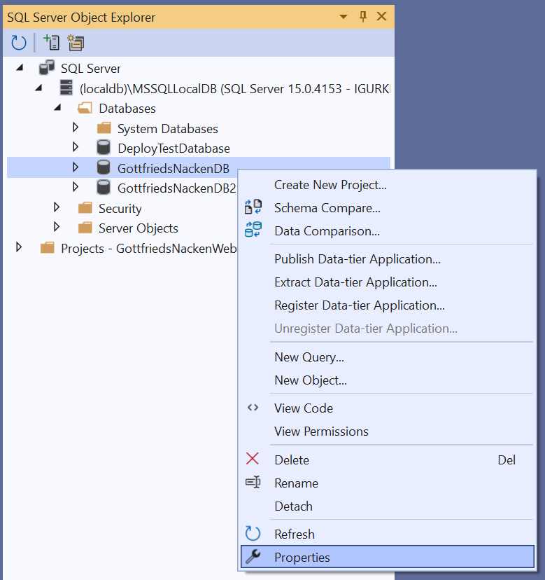Expand the GottfriedsNackenDB2 database node
The width and height of the screenshot is (545, 580).
(76, 187)
